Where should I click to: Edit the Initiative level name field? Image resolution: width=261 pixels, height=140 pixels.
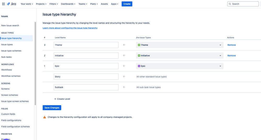coord(86,55)
